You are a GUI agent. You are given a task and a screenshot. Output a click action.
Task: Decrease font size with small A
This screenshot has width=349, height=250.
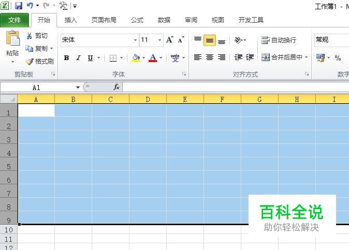point(181,40)
